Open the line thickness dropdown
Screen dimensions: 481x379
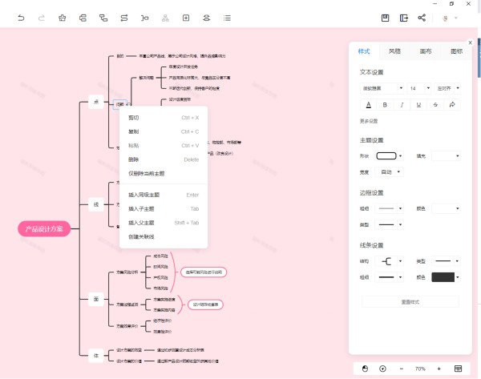coord(390,277)
